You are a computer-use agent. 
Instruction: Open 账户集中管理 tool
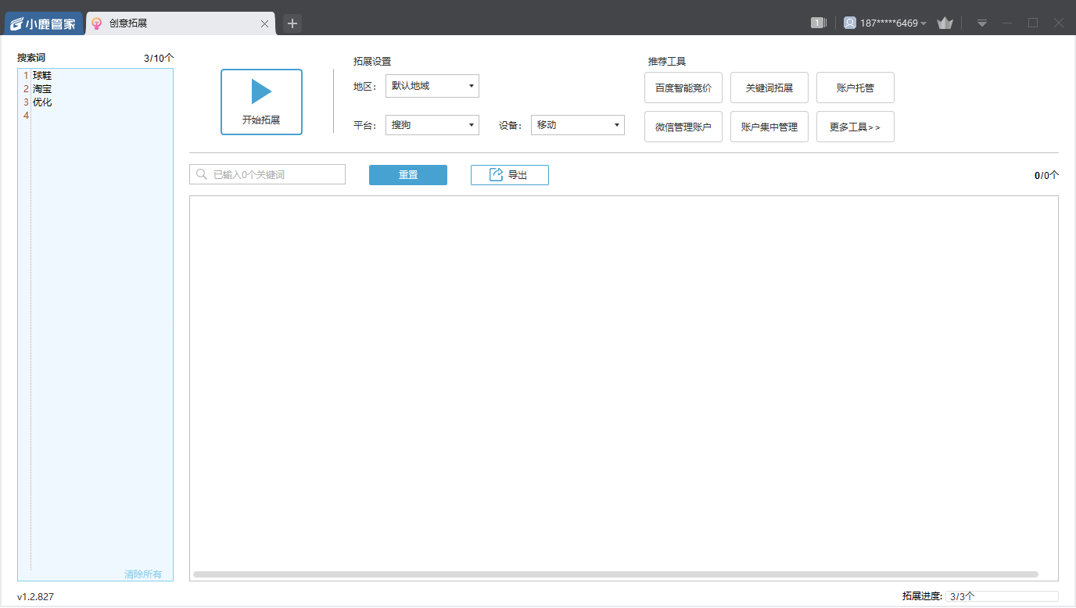[769, 127]
